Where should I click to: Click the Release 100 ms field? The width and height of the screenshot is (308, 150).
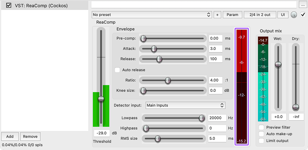pyautogui.click(x=216, y=59)
